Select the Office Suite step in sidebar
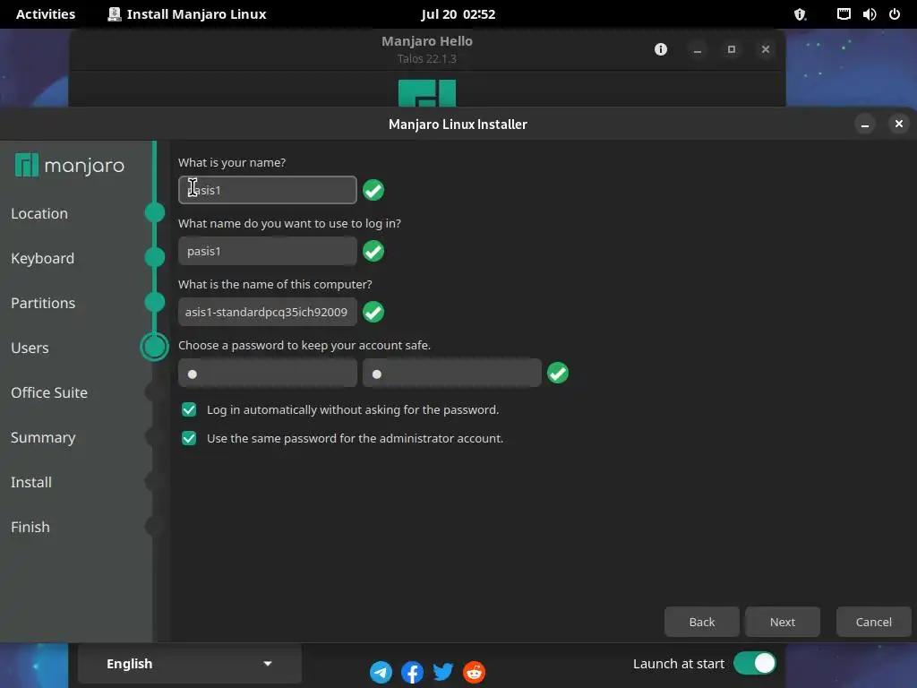The image size is (917, 688). click(49, 392)
